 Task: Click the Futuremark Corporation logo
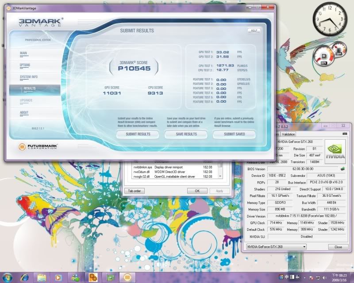[x=38, y=147]
